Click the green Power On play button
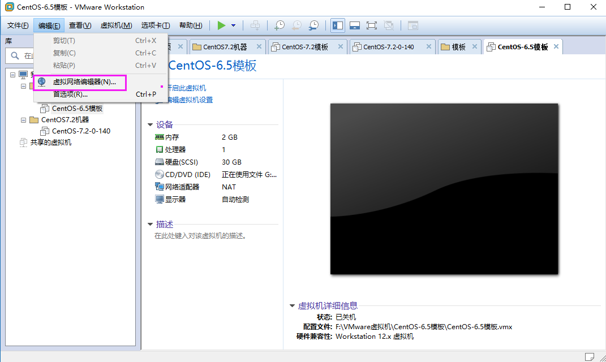 coord(221,25)
